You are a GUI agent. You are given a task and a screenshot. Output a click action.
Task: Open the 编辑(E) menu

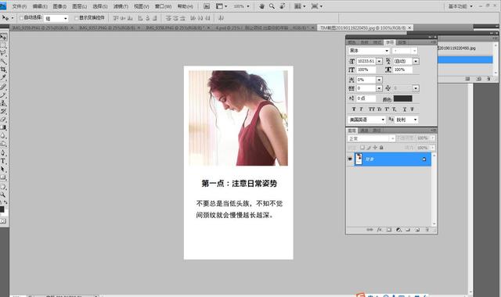pyautogui.click(x=40, y=6)
